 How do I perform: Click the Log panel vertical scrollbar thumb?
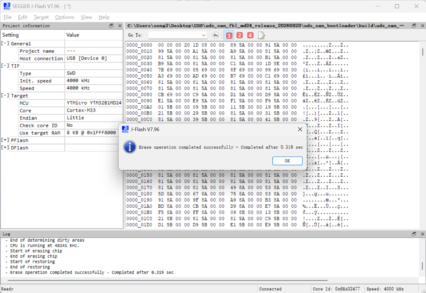point(422,266)
